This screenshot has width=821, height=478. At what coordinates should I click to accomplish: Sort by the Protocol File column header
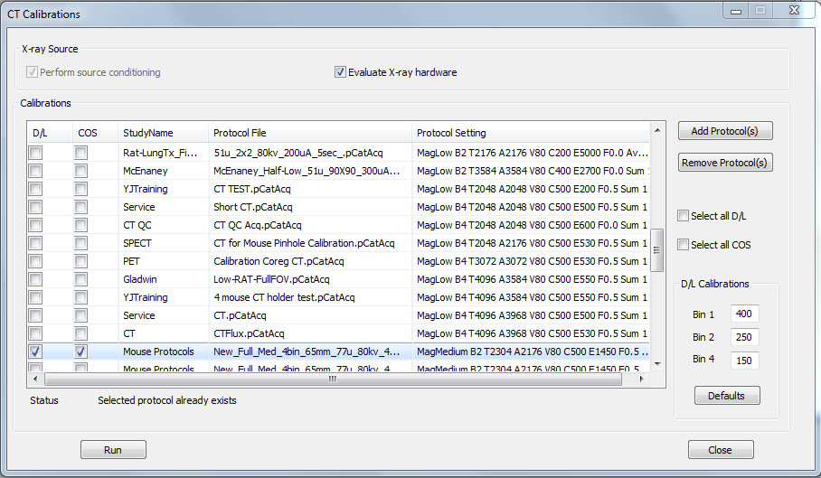tap(309, 133)
